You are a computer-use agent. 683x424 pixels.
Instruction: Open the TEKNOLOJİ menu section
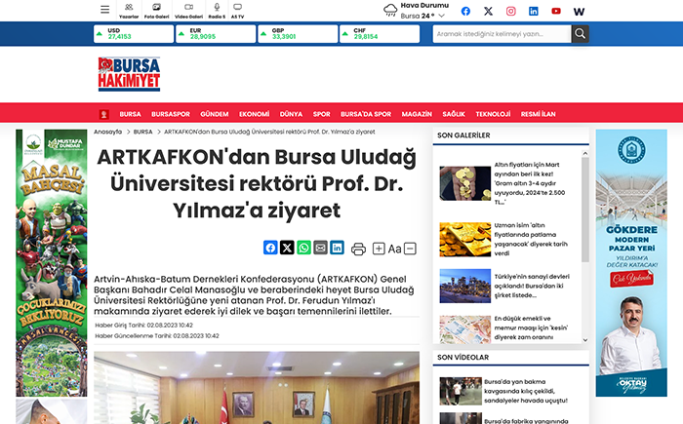pyautogui.click(x=493, y=114)
